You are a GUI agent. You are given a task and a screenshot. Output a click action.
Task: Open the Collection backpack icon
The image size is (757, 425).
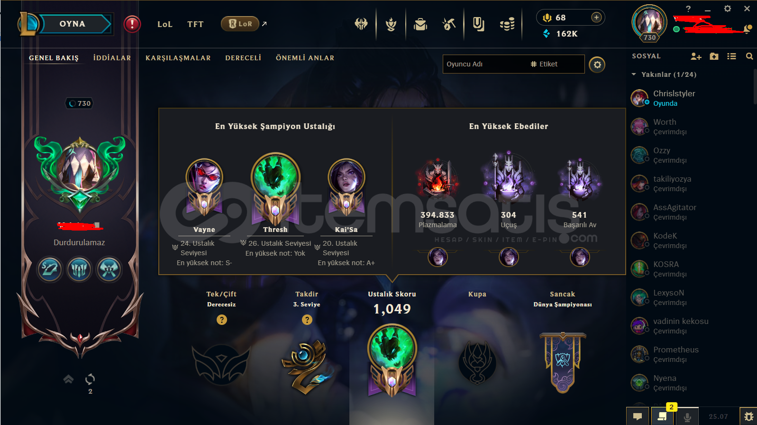click(420, 24)
